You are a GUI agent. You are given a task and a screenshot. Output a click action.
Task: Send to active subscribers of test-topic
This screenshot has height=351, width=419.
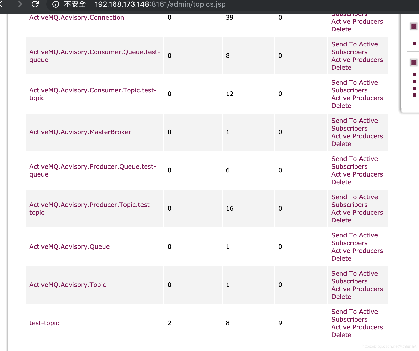point(355,315)
